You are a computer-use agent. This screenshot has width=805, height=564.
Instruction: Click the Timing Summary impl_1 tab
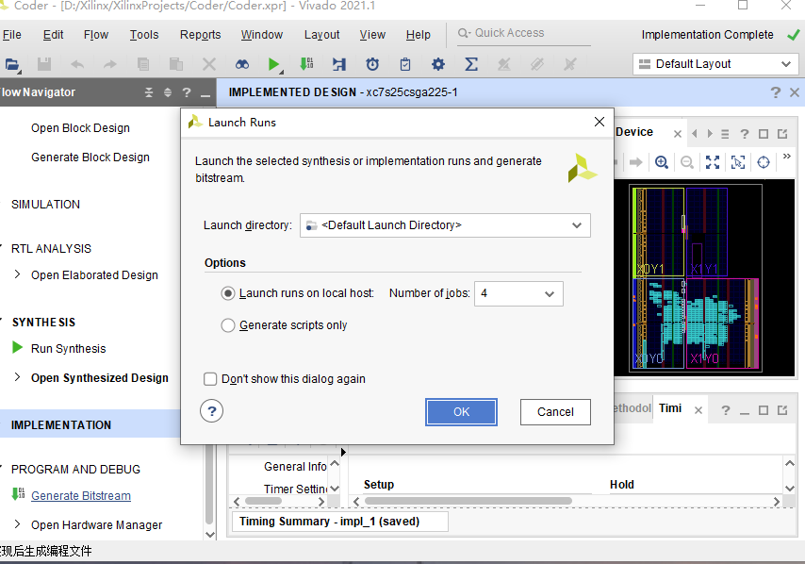click(340, 522)
